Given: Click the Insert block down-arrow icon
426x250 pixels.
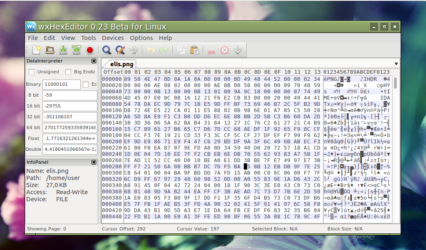Looking at the screenshot, I should [238, 50].
